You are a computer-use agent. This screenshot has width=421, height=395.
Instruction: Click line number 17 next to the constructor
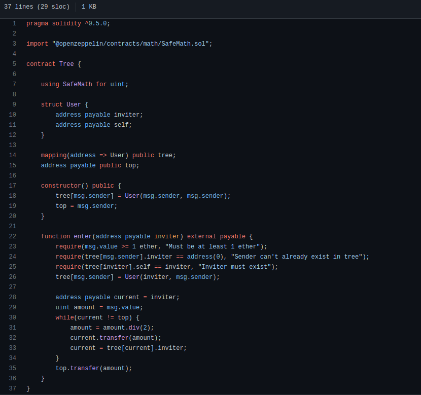(13, 186)
